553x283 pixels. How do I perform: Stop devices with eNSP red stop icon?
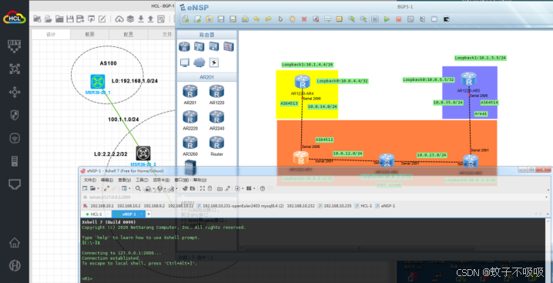tap(398, 19)
